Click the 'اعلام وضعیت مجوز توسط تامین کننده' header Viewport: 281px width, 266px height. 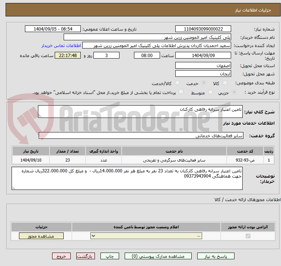point(146,227)
